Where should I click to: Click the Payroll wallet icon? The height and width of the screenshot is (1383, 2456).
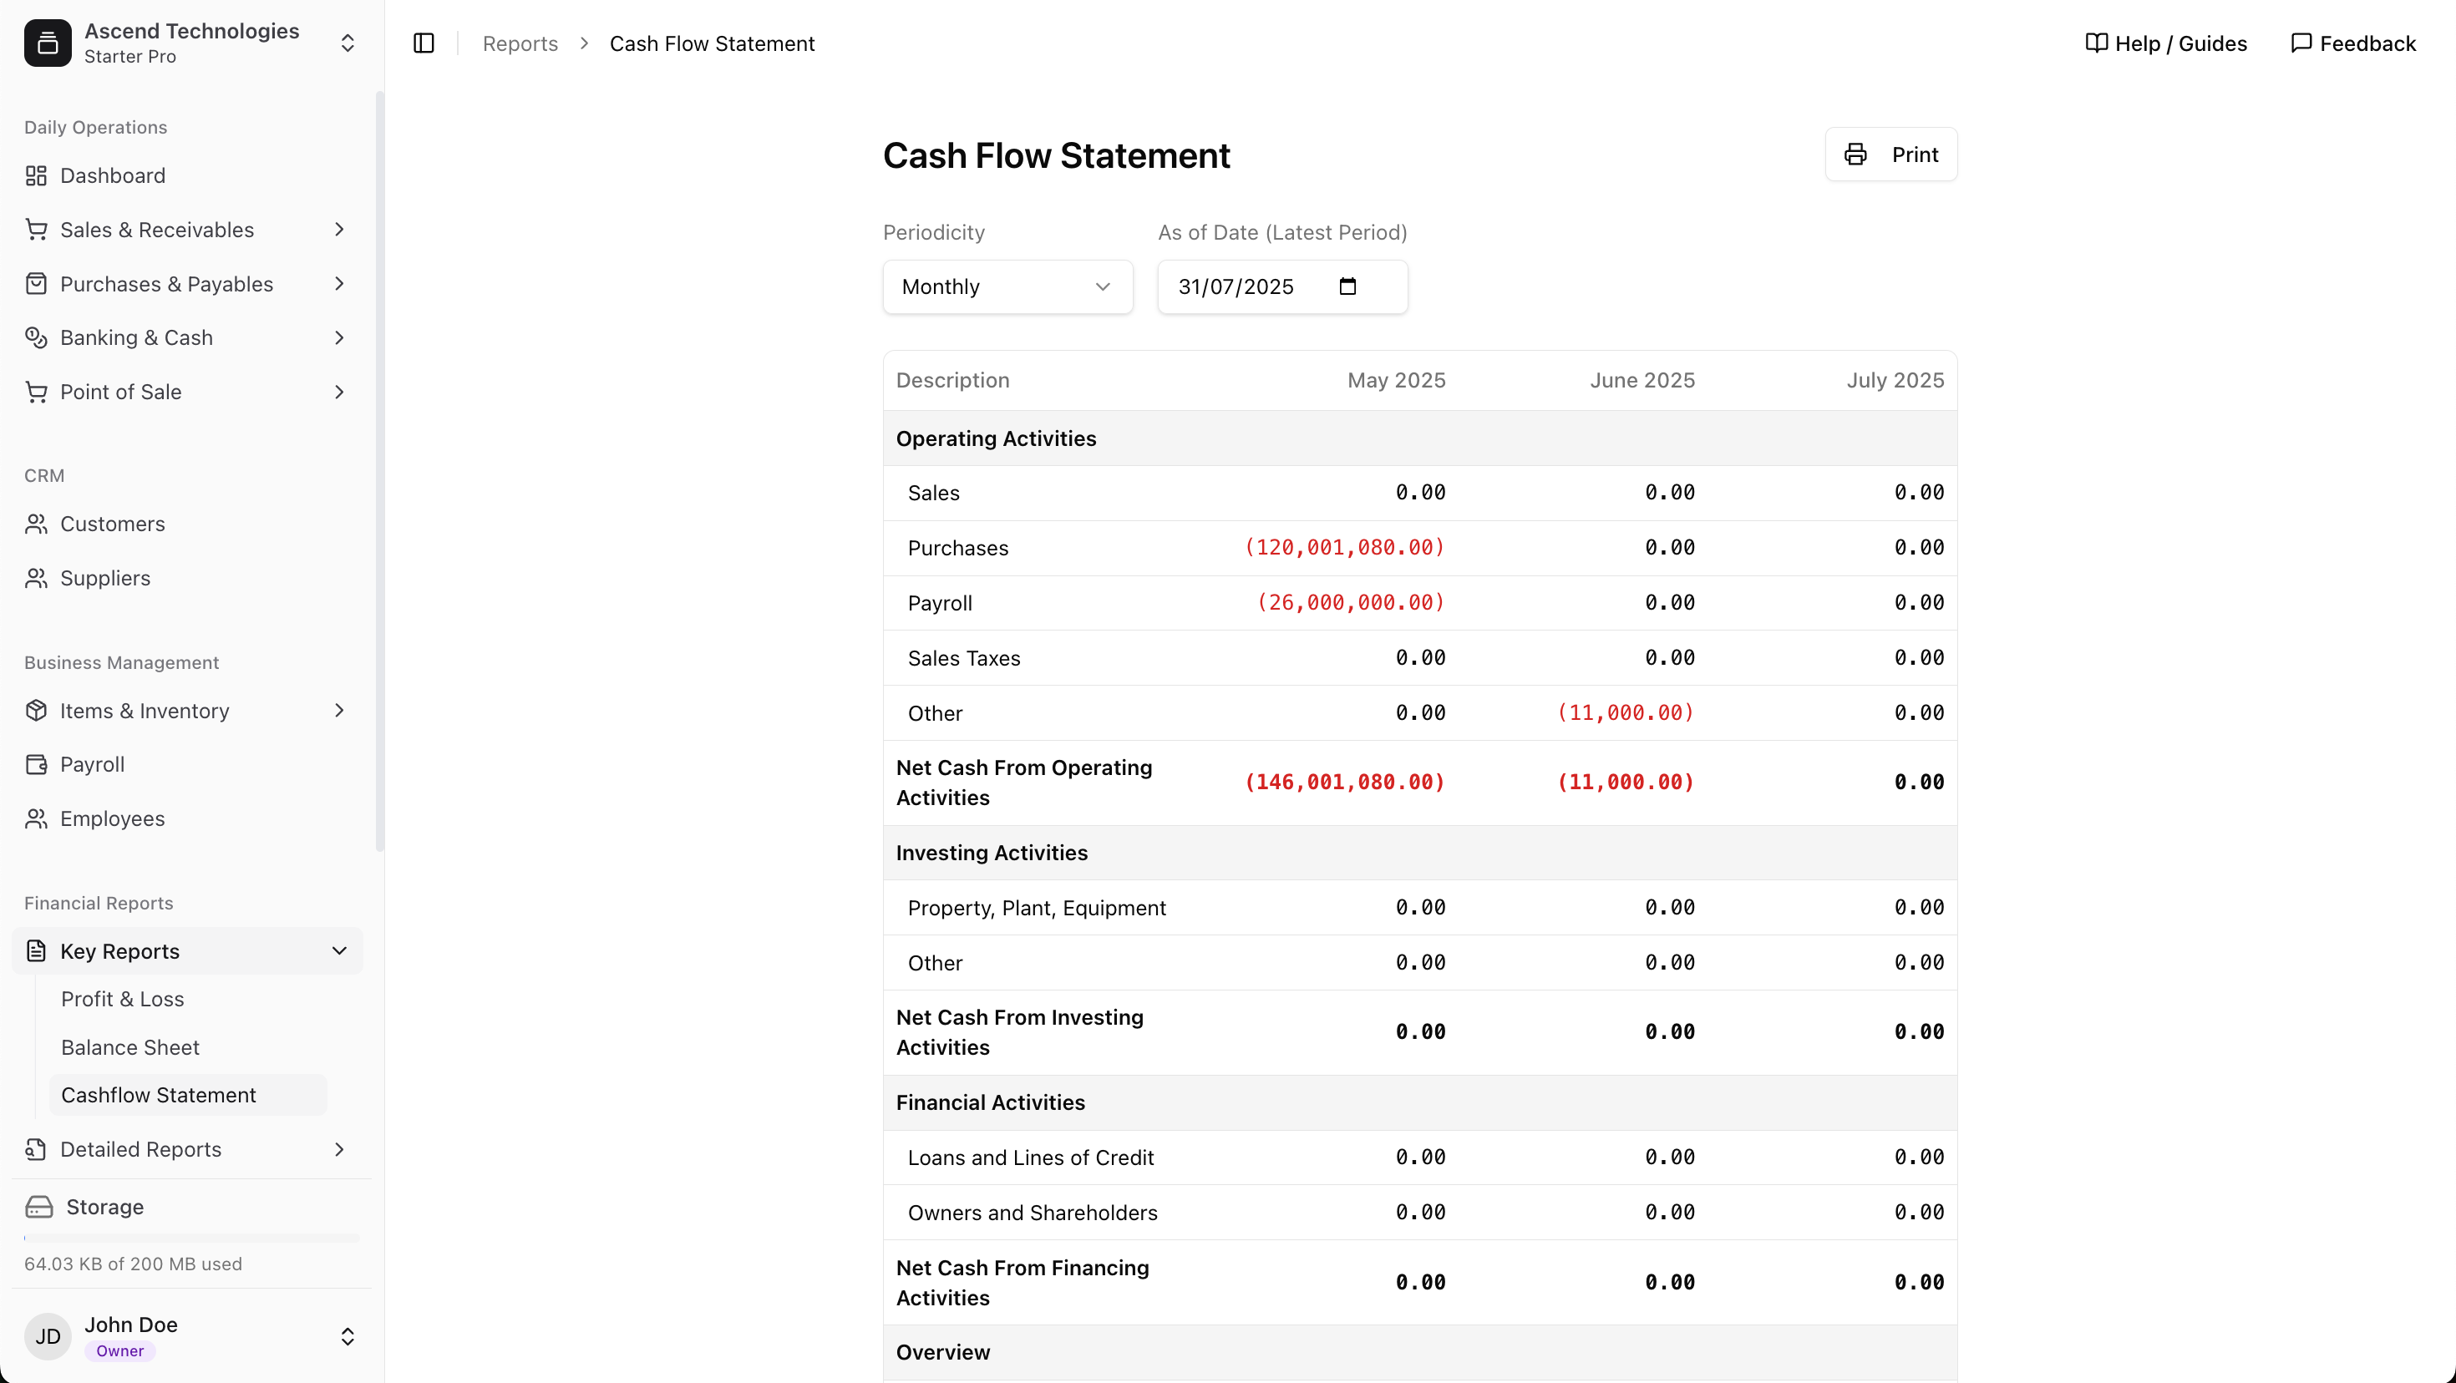[x=36, y=764]
